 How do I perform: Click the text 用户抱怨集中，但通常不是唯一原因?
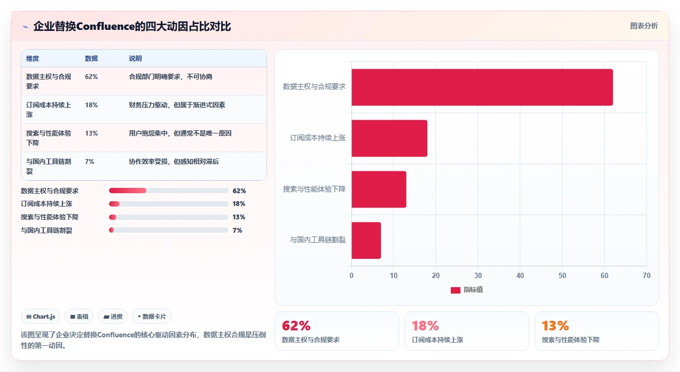pos(180,133)
